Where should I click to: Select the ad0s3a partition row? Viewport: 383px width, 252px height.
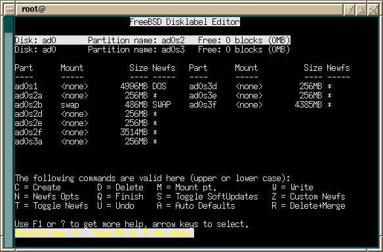(x=86, y=142)
